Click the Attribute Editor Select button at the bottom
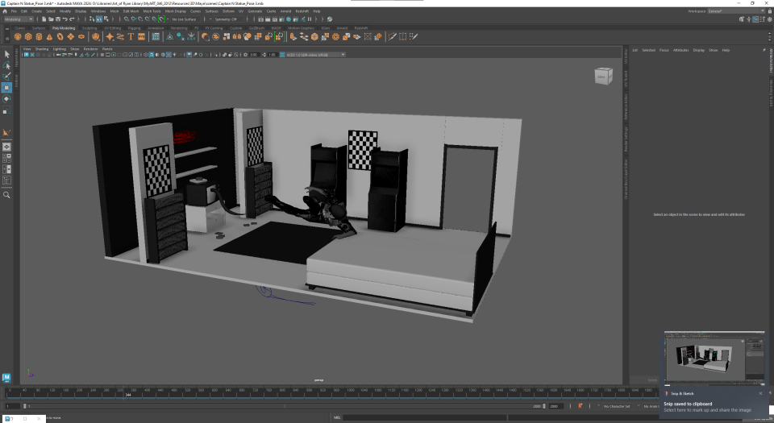 click(652, 380)
